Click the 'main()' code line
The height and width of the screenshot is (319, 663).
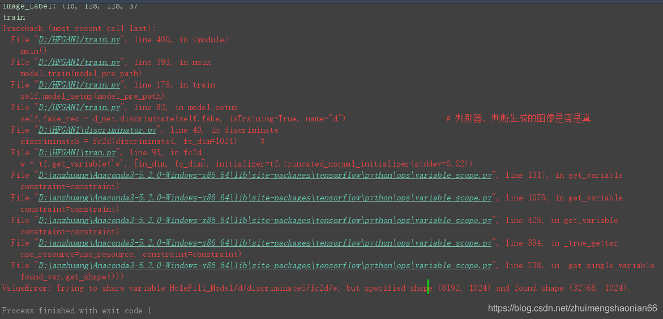click(x=33, y=51)
